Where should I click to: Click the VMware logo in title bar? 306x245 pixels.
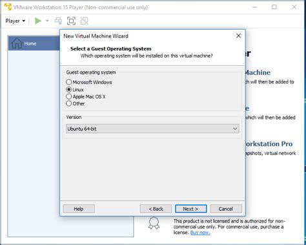[8, 7]
